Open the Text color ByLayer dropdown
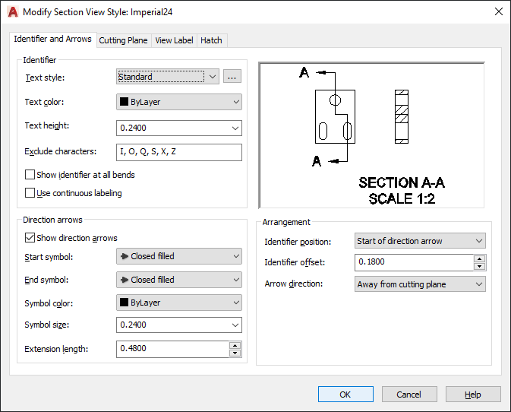 pyautogui.click(x=179, y=102)
